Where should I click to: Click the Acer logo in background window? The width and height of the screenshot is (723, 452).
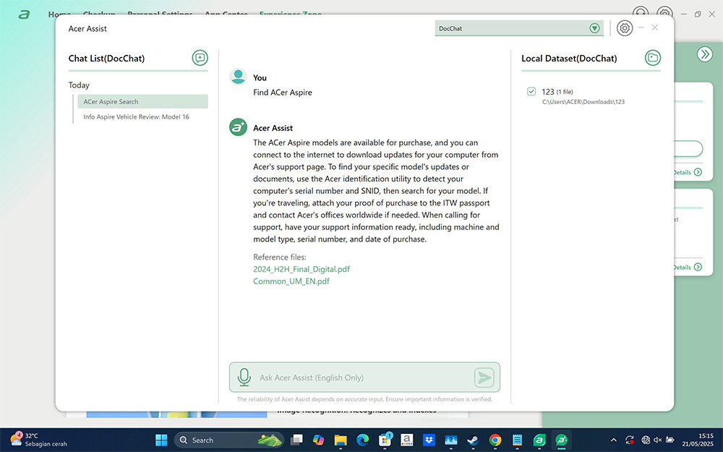pos(24,14)
